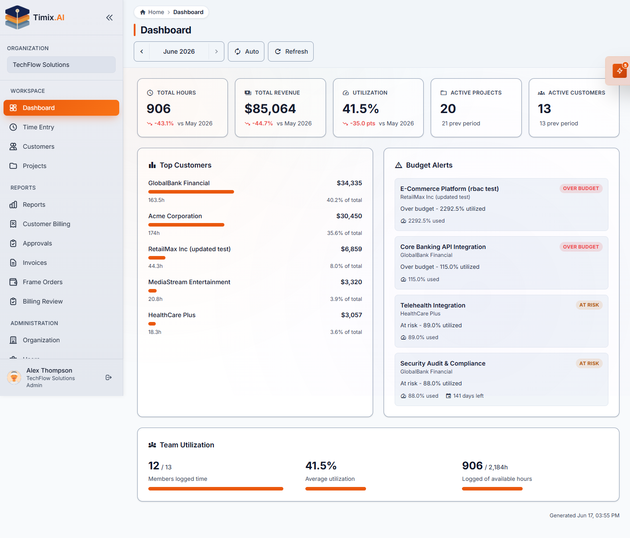Open Time Entry in sidebar
The height and width of the screenshot is (538, 630).
point(61,127)
